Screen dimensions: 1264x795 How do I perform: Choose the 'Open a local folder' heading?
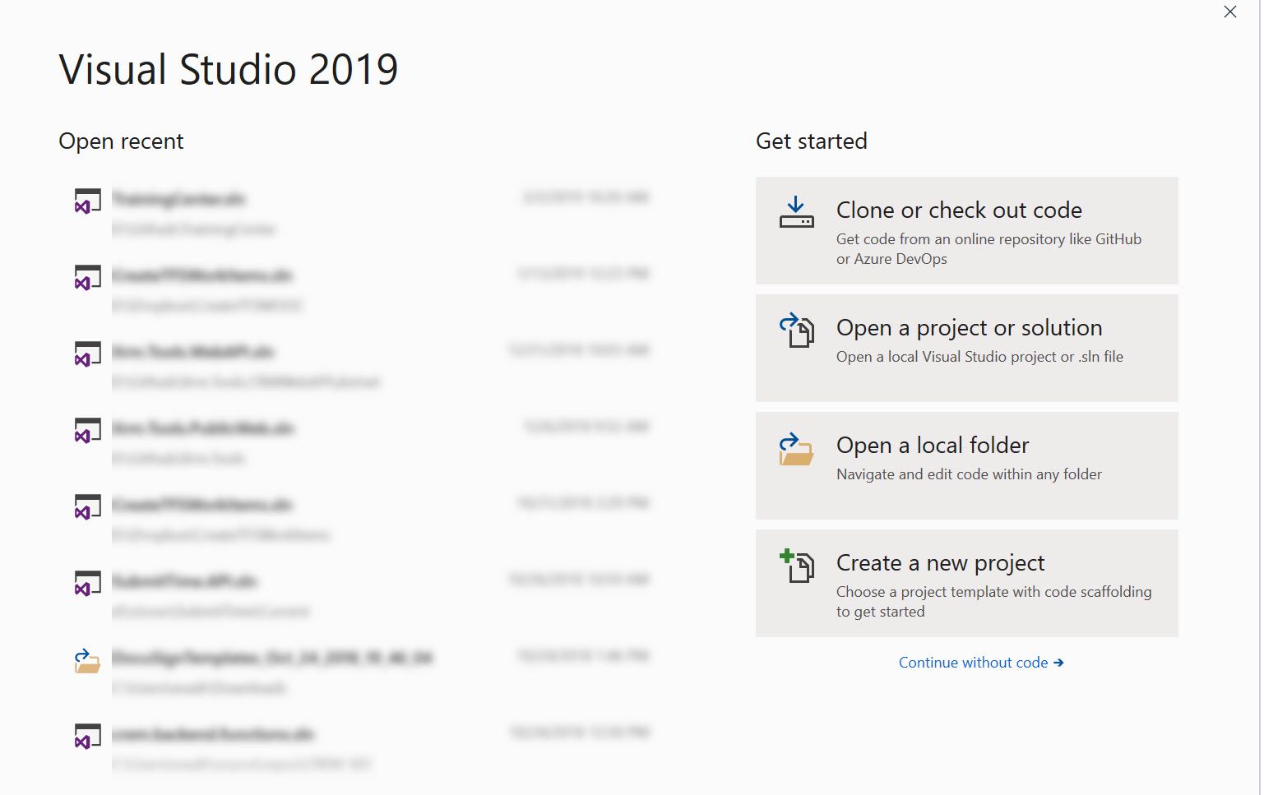pyautogui.click(x=933, y=446)
